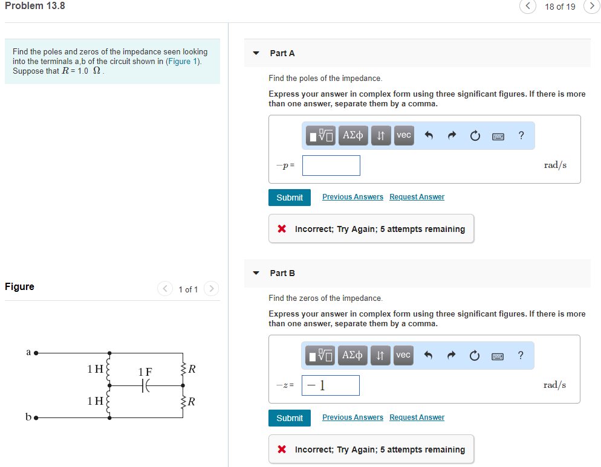Screen dimensions: 601x467
Task: Reset Part B answer field
Action: tap(475, 355)
